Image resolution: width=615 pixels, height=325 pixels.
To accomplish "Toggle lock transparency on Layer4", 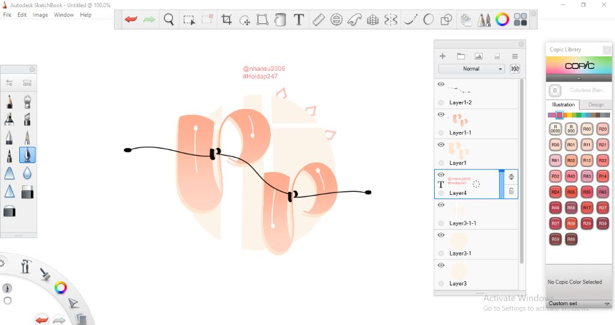I will click(511, 191).
